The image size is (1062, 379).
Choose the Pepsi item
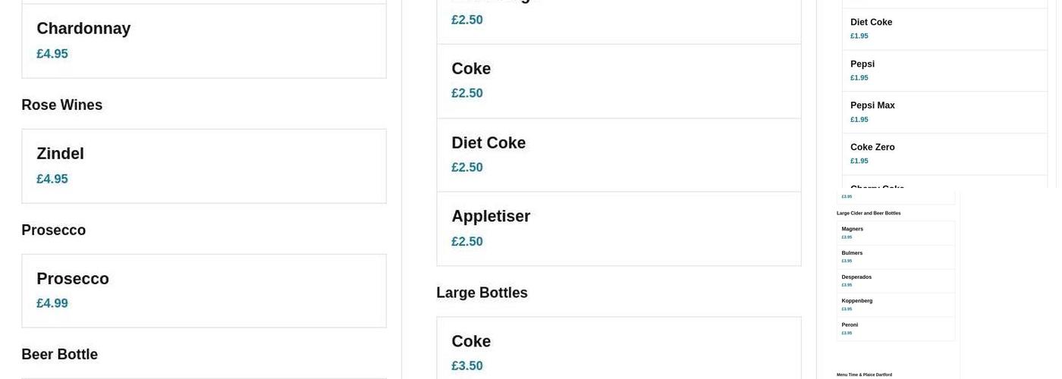[x=944, y=70]
